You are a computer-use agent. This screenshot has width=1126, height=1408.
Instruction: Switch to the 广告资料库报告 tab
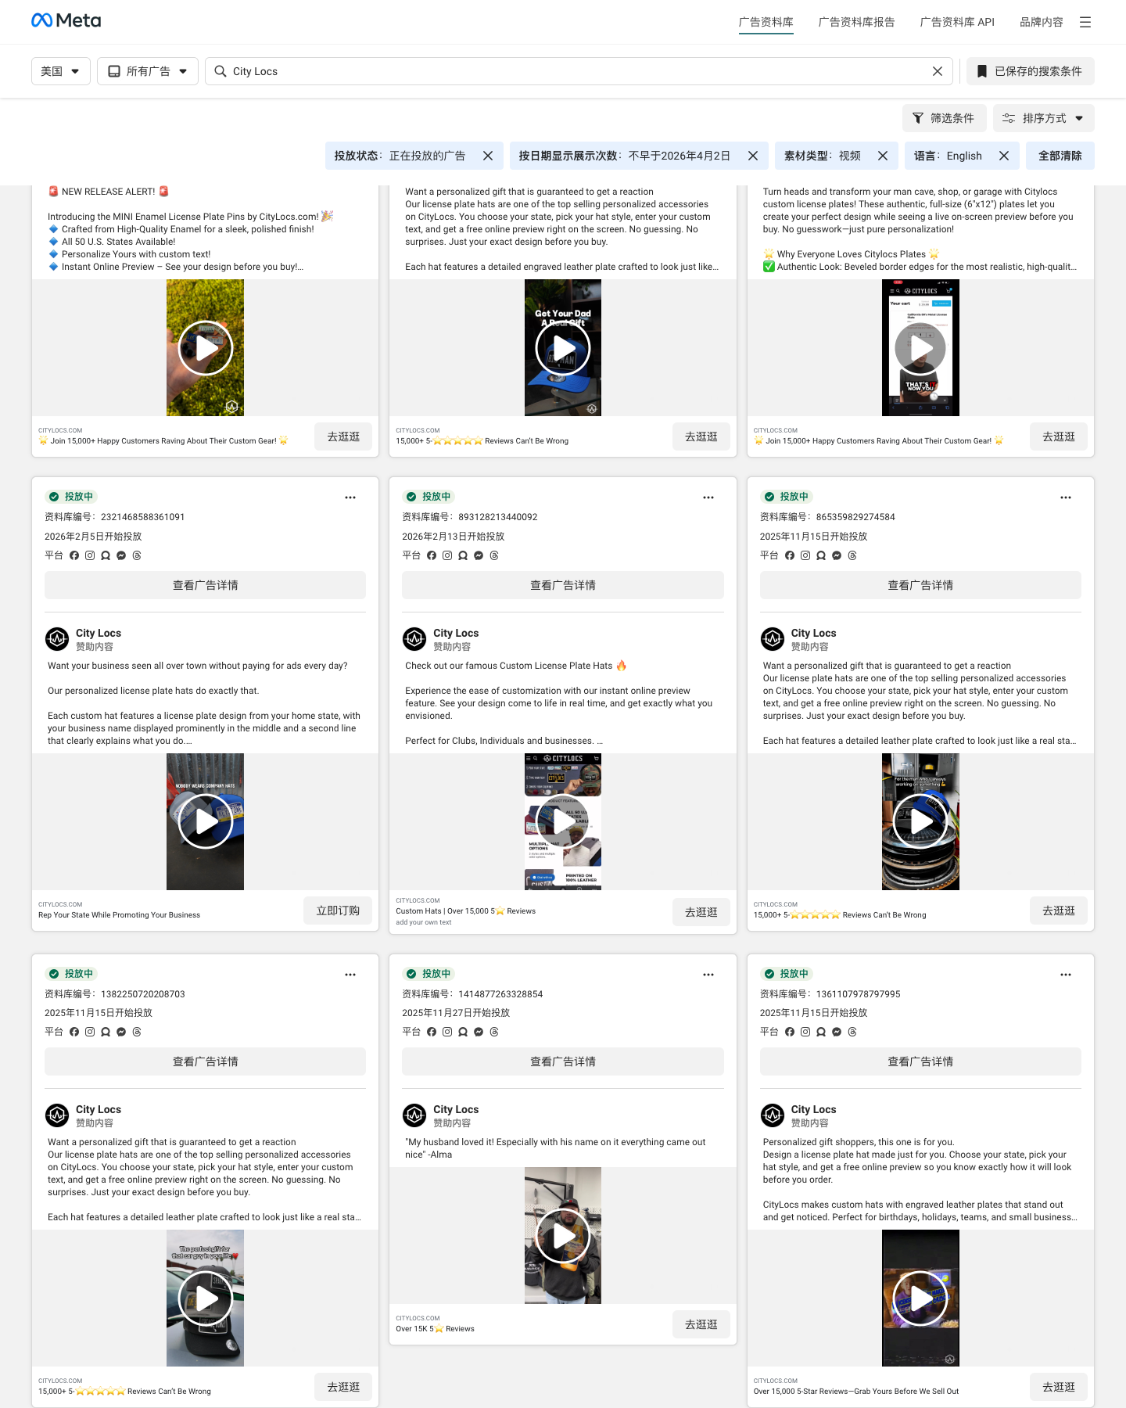click(x=856, y=22)
